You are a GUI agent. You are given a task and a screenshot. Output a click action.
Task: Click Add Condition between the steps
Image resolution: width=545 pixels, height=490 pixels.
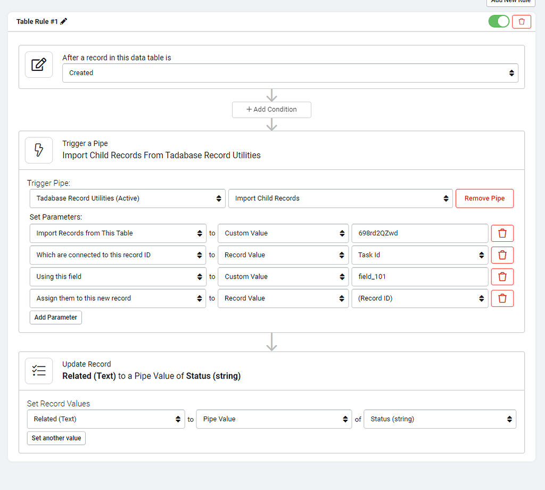pyautogui.click(x=271, y=110)
